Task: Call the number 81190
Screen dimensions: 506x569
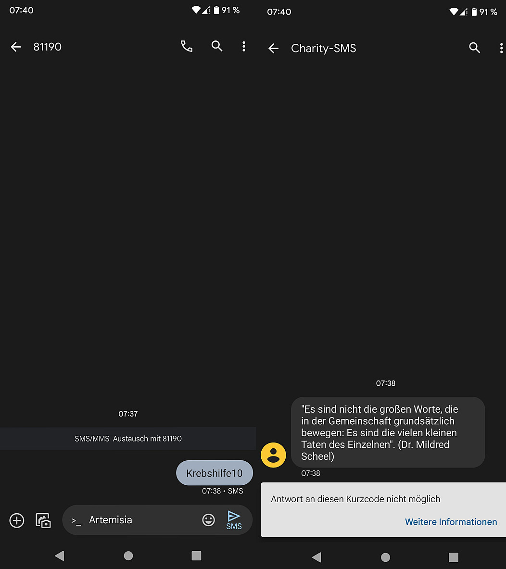Action: pyautogui.click(x=187, y=46)
